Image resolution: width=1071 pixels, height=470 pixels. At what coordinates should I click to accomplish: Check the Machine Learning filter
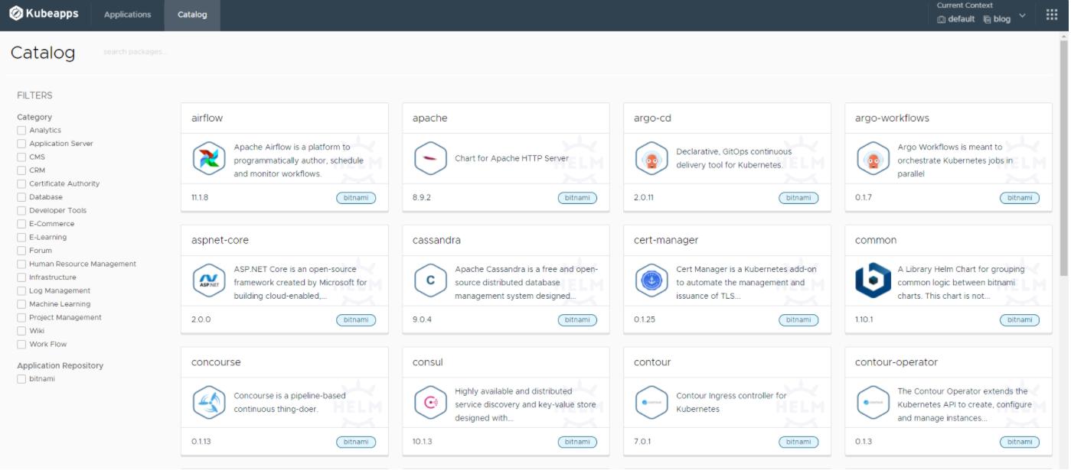click(x=21, y=304)
